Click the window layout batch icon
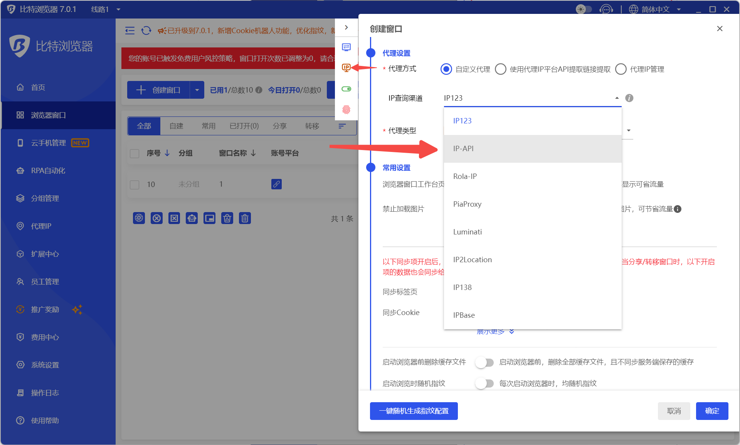The image size is (740, 445). pos(209,218)
